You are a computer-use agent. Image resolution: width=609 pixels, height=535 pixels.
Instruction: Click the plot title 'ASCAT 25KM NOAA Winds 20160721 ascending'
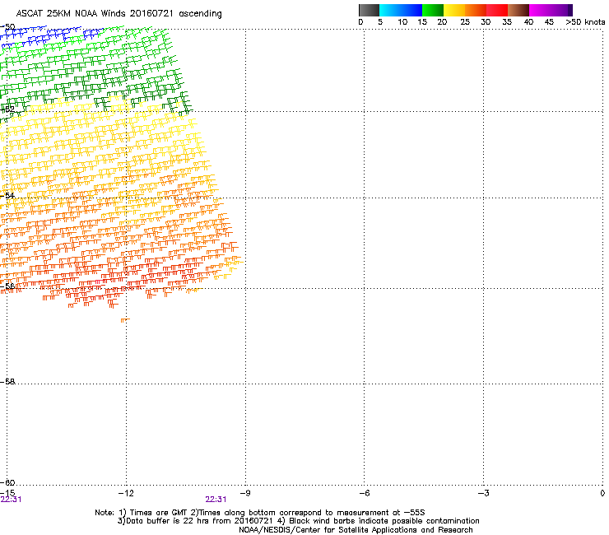click(x=119, y=14)
